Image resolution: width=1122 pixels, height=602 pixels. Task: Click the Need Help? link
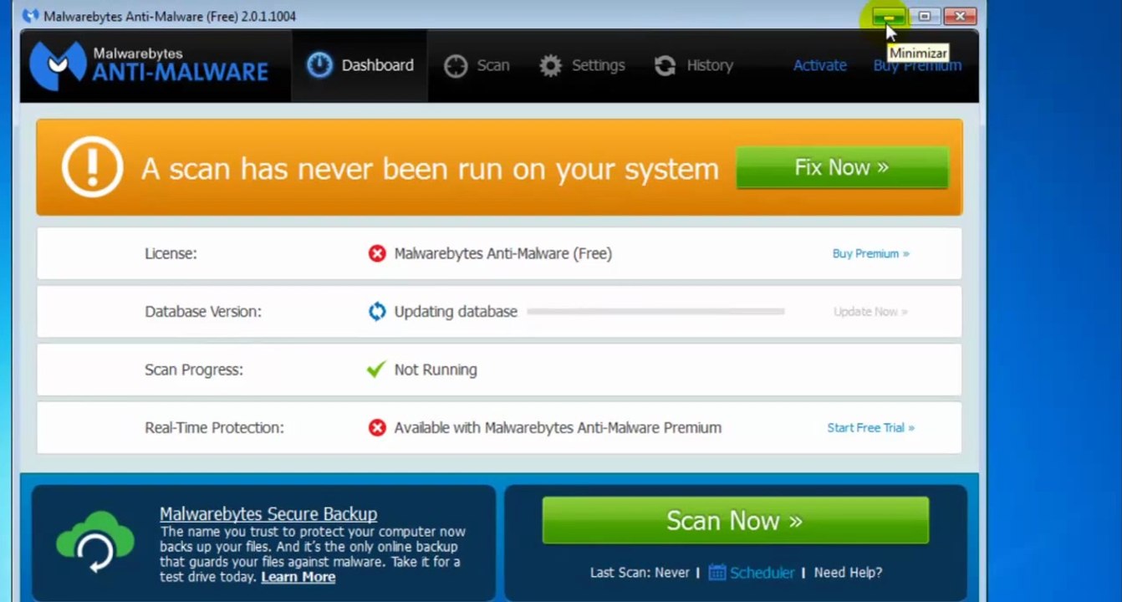click(849, 573)
